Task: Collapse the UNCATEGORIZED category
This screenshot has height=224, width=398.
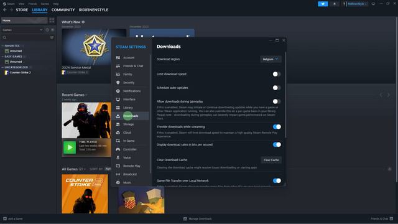Action: pos(2,67)
